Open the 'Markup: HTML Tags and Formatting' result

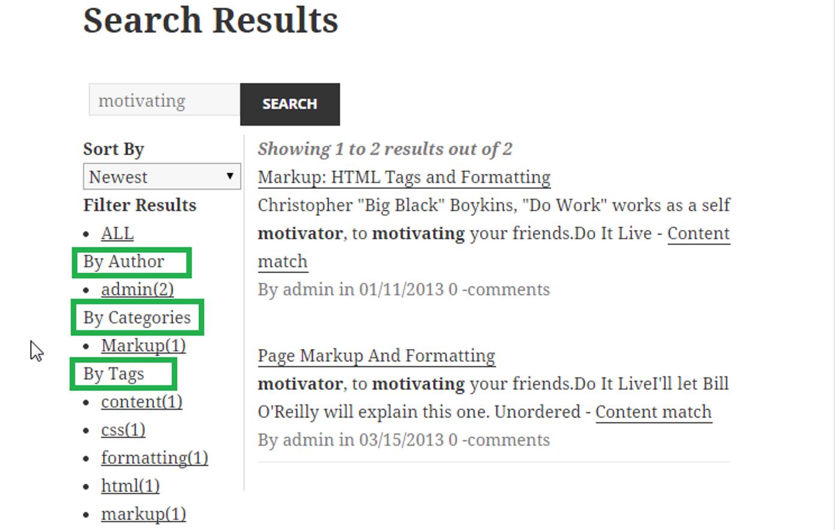click(402, 177)
